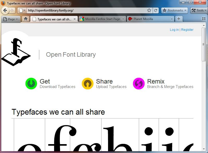Screen dimensions: 208x153
Task: Click the Planet Mozilla tab favicon
Action: 130,19
